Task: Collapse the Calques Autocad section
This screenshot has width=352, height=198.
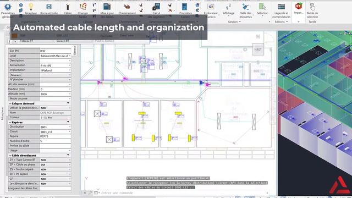Action: 68,103
